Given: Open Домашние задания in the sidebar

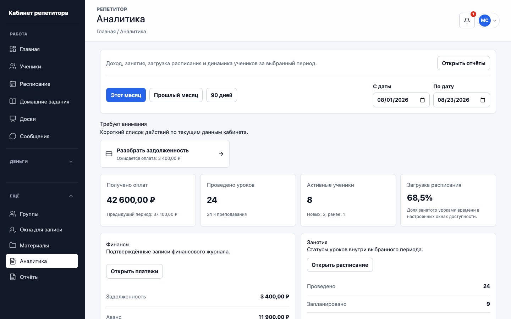Looking at the screenshot, I should (42, 102).
